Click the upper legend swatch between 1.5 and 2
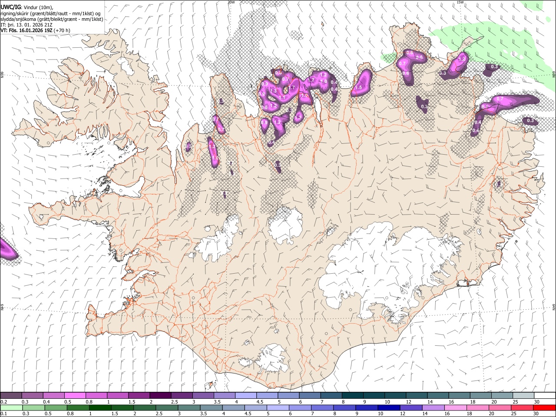Screen dimensions: 556x417 click(x=139, y=396)
